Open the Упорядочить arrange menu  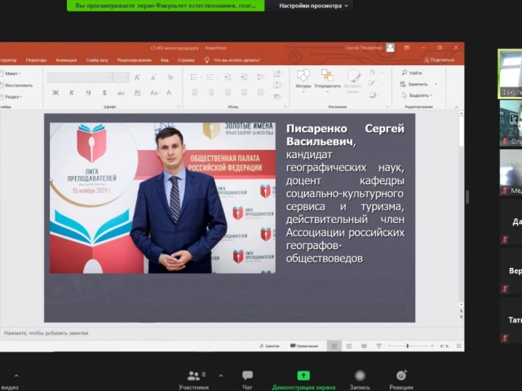[x=328, y=81]
